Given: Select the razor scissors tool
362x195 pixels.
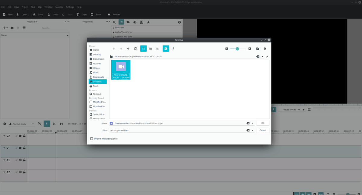Looking at the screenshot, I should [x=54, y=124].
